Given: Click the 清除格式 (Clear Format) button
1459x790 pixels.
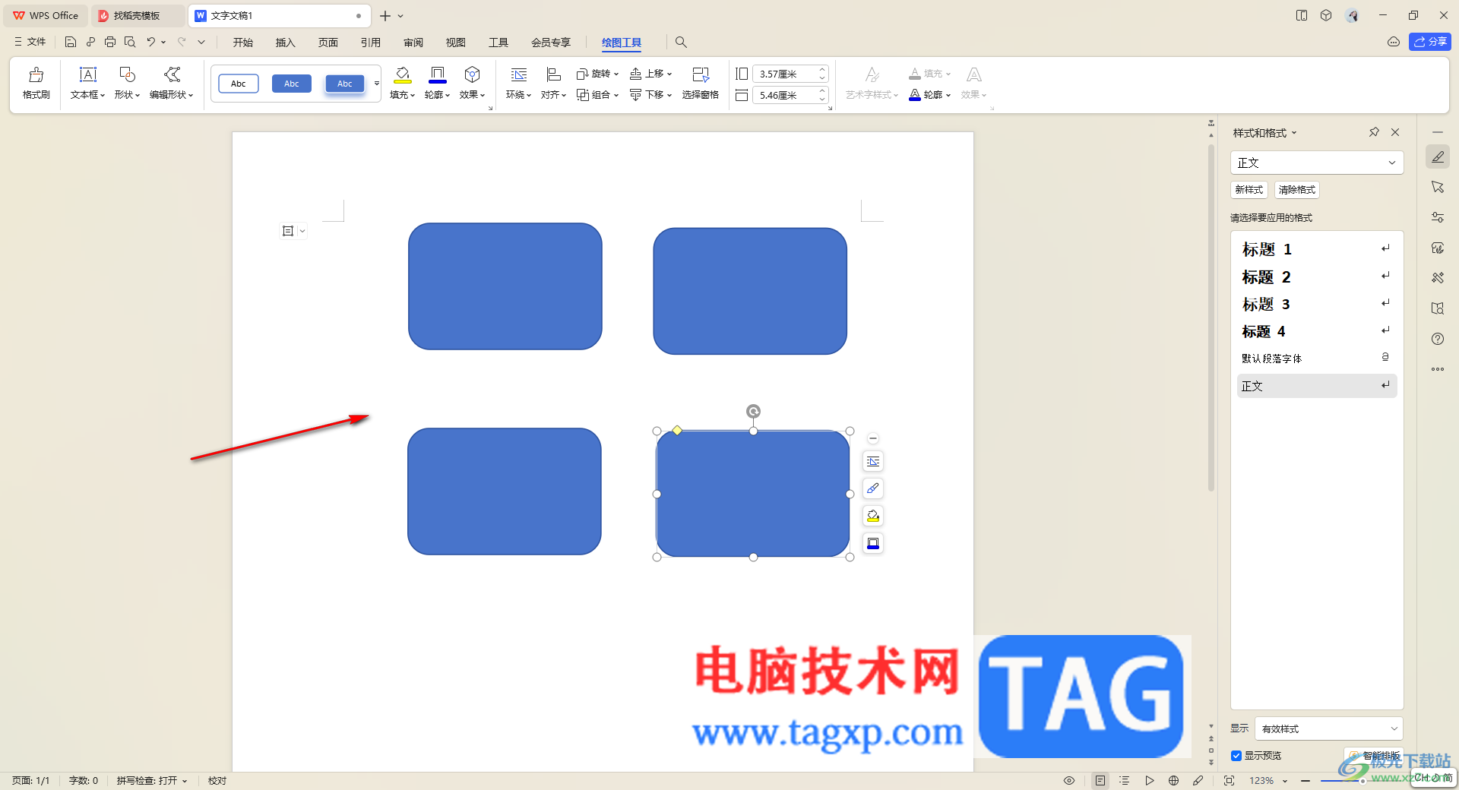Looking at the screenshot, I should pyautogui.click(x=1296, y=190).
